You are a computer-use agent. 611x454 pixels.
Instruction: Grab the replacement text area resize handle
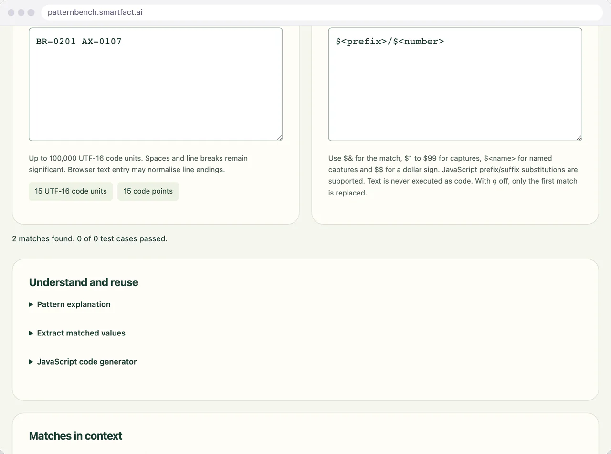579,138
